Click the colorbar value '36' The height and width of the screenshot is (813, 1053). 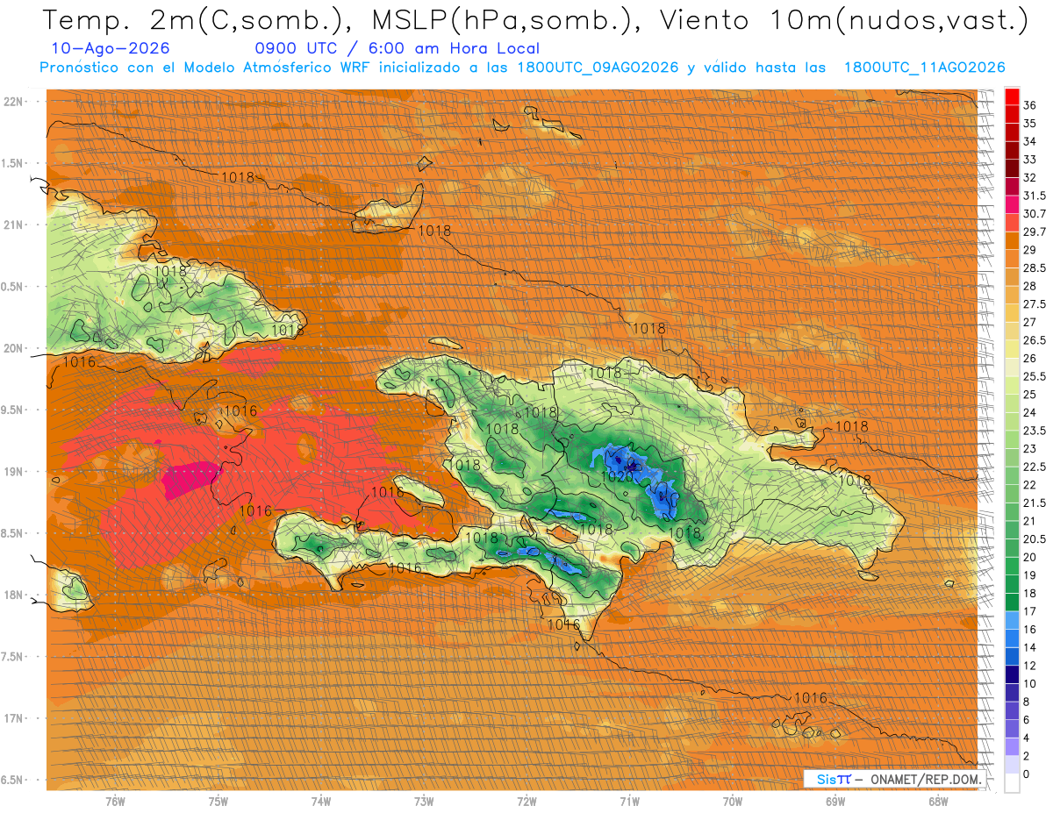point(1030,104)
